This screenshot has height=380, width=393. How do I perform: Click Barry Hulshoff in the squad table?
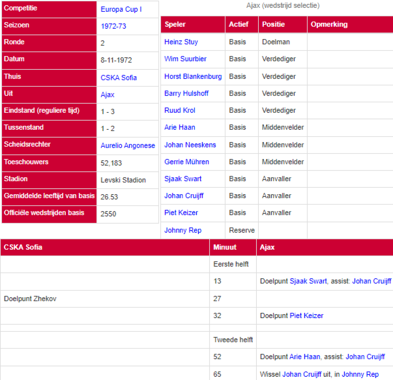point(186,93)
